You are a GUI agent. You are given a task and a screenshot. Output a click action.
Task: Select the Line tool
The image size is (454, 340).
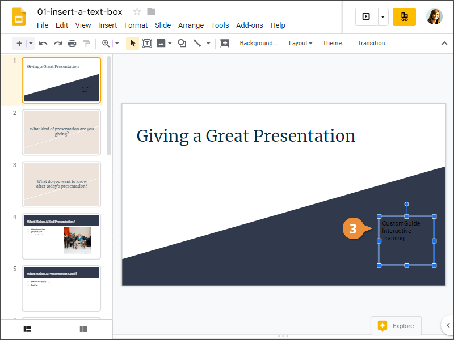coord(197,43)
